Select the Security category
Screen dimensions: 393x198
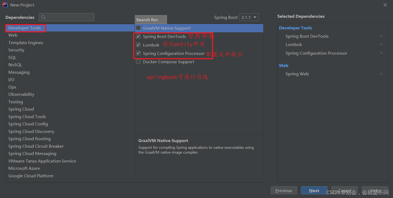(x=70, y=50)
